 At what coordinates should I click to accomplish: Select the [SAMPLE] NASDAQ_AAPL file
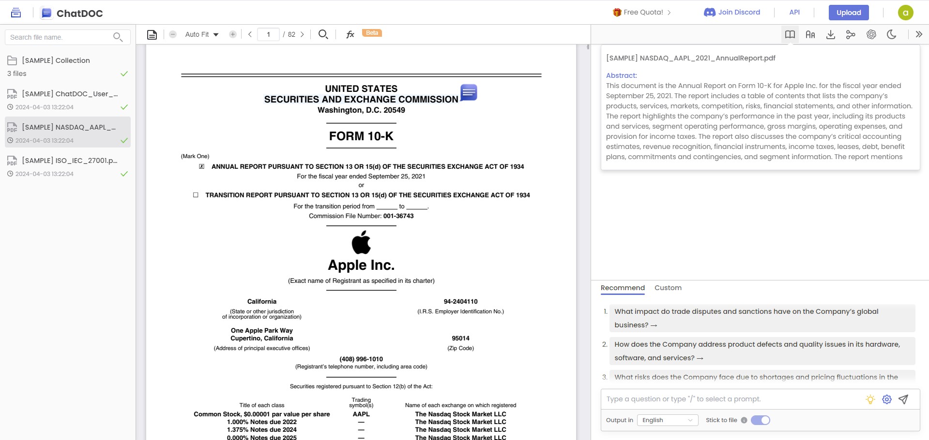point(68,132)
